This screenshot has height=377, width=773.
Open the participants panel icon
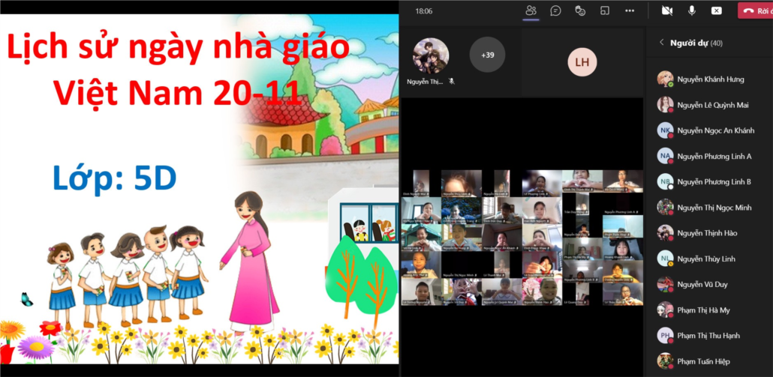click(531, 10)
